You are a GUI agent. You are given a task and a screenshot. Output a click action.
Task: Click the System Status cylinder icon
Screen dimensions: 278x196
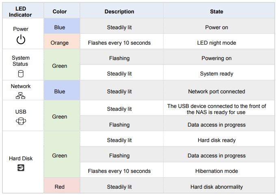point(21,74)
